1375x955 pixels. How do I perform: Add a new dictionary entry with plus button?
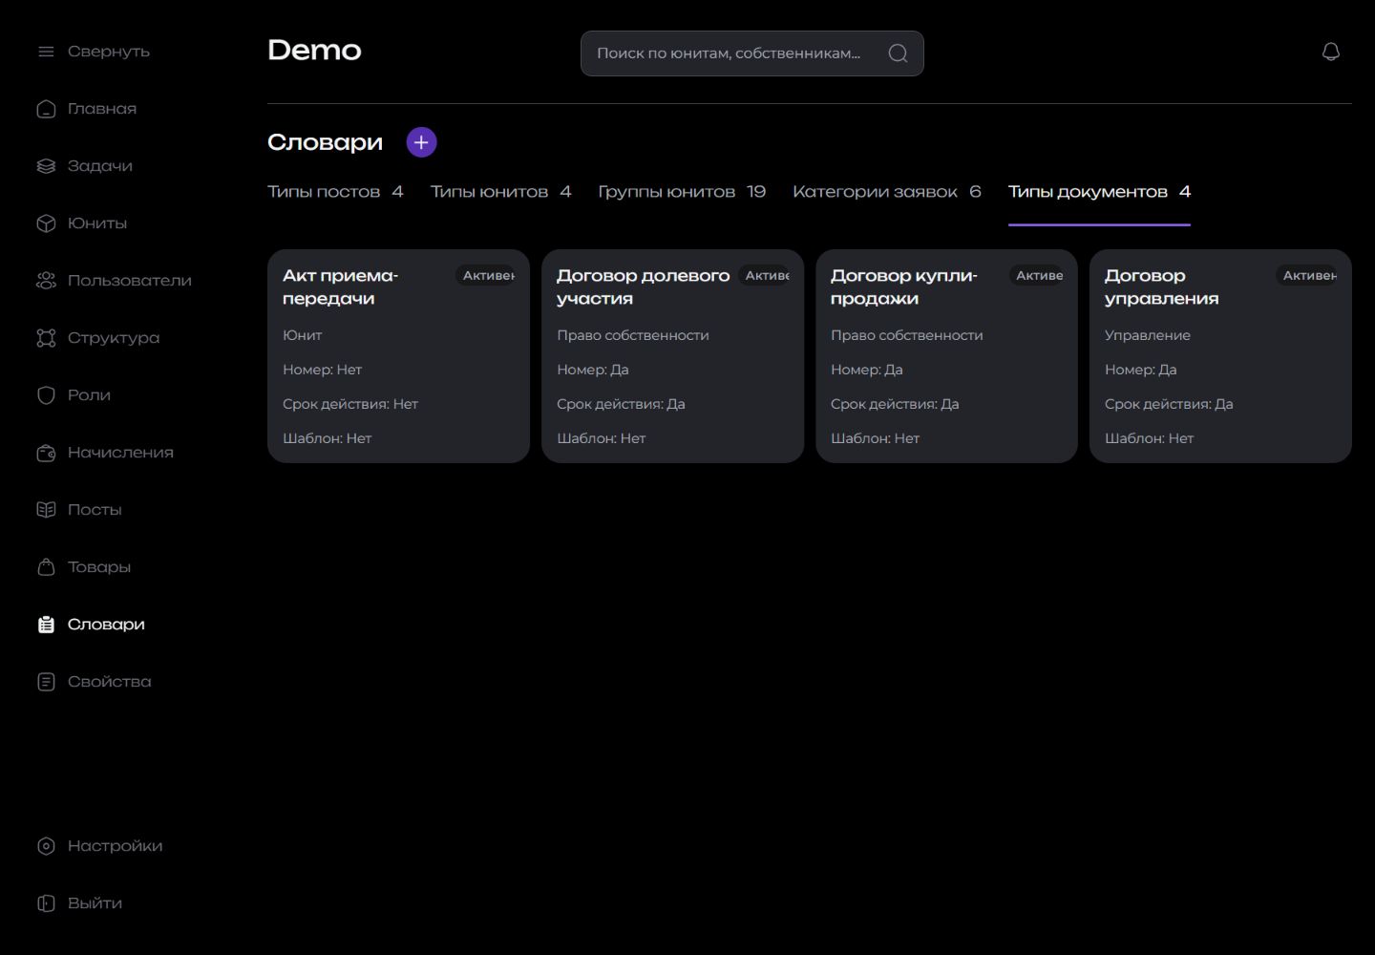tap(421, 142)
